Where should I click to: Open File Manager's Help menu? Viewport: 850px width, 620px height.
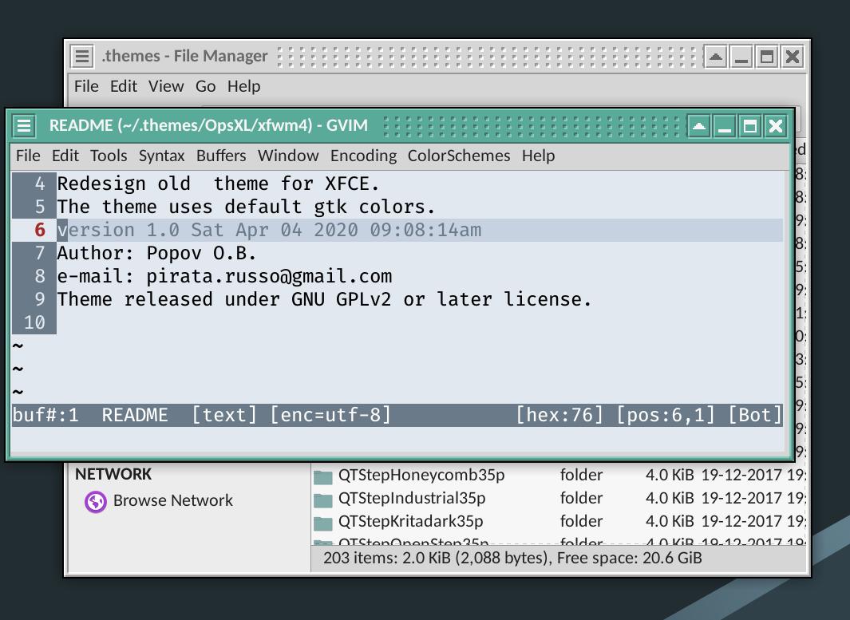tap(244, 86)
